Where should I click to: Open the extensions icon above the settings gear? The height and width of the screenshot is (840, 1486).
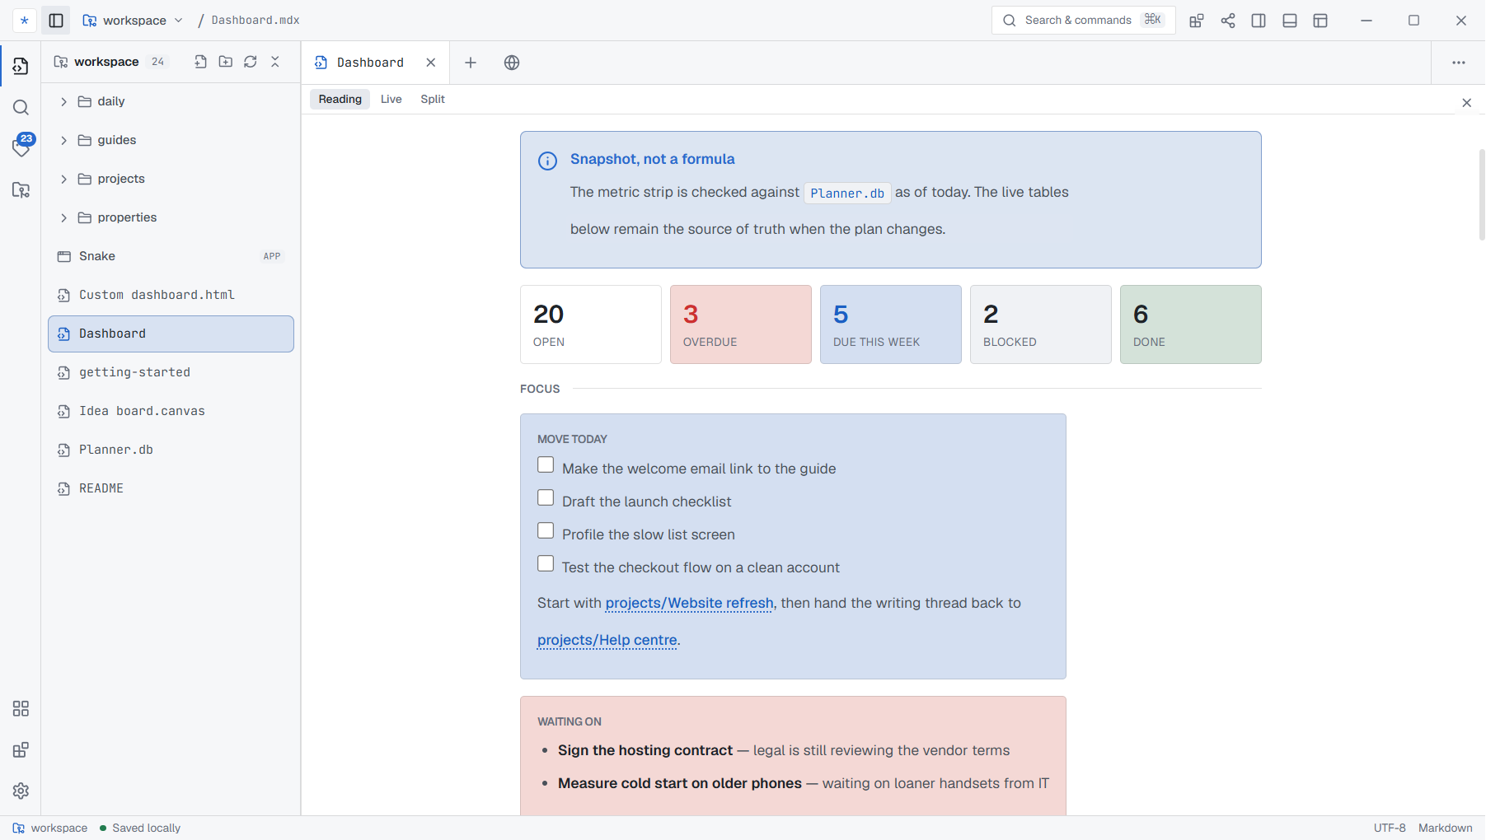pos(21,750)
